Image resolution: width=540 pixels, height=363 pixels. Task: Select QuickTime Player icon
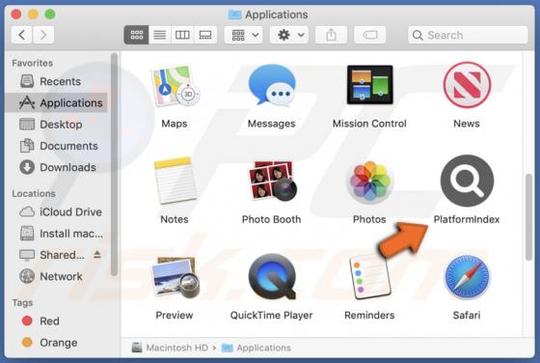coord(272,276)
